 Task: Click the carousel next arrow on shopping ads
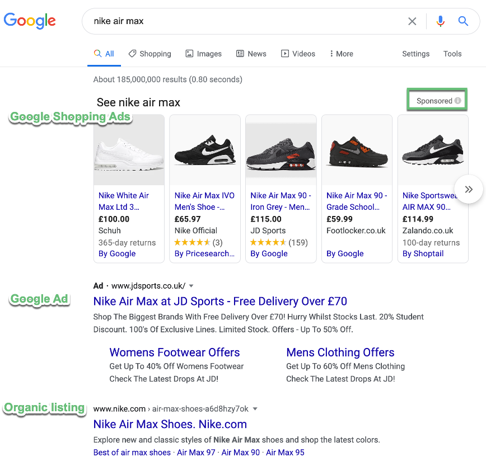pyautogui.click(x=469, y=189)
